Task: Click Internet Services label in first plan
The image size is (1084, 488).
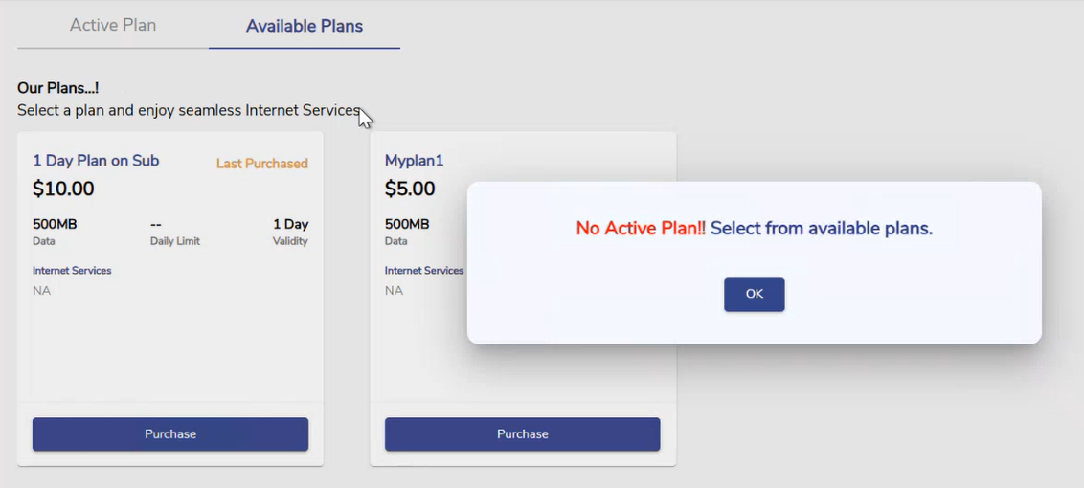Action: (x=72, y=271)
